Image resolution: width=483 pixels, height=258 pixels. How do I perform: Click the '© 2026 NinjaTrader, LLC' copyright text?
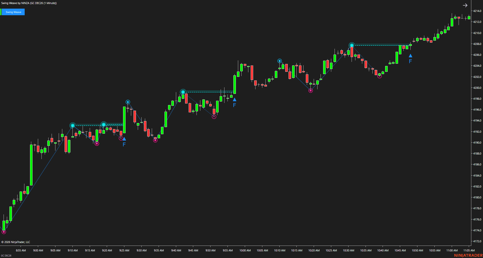[x=16, y=242]
